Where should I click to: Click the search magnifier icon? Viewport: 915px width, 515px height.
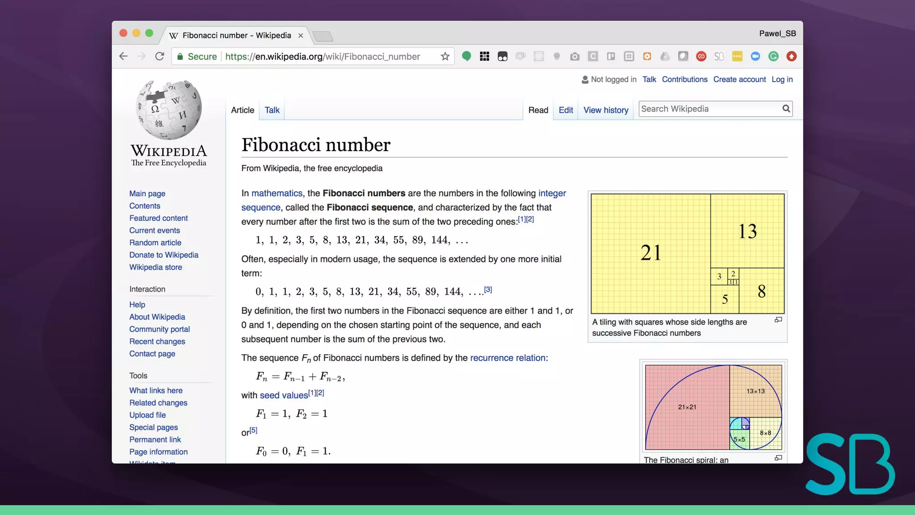point(786,109)
